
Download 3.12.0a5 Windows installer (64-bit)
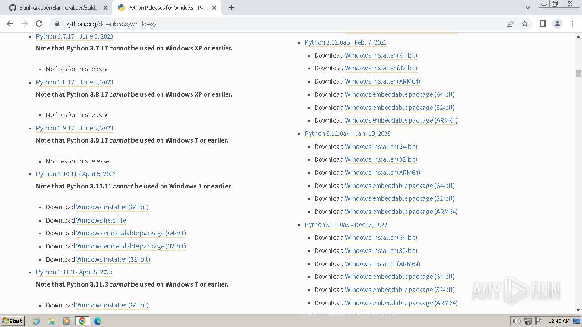point(381,55)
